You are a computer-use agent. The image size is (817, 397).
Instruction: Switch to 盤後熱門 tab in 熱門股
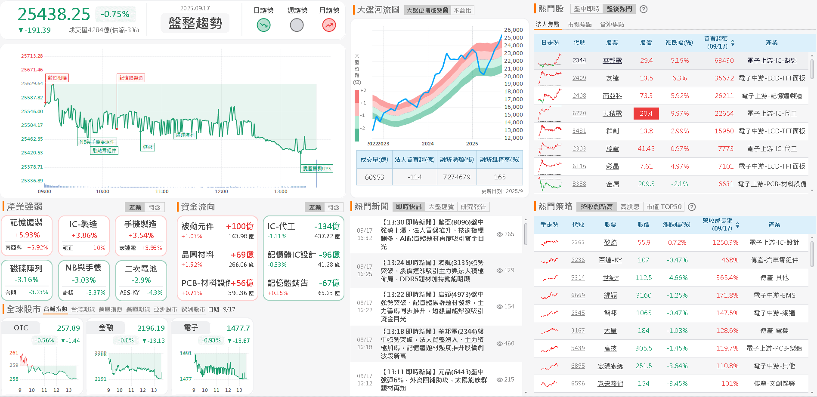pos(619,9)
